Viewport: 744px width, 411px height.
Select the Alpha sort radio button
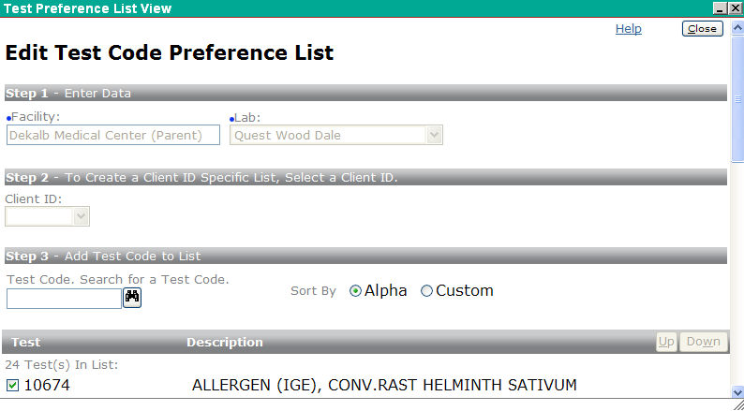coord(355,291)
